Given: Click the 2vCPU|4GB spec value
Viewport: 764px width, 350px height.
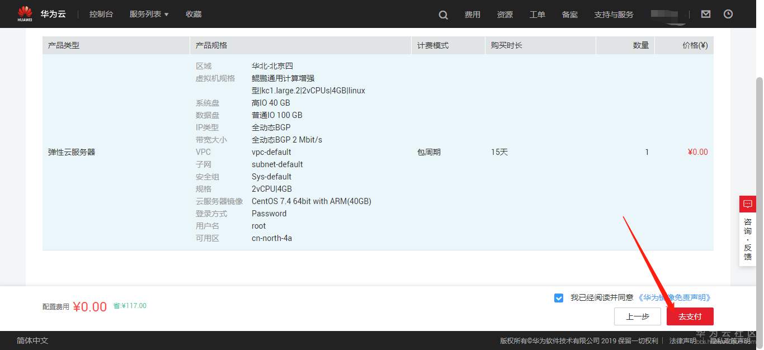Looking at the screenshot, I should click(x=272, y=189).
